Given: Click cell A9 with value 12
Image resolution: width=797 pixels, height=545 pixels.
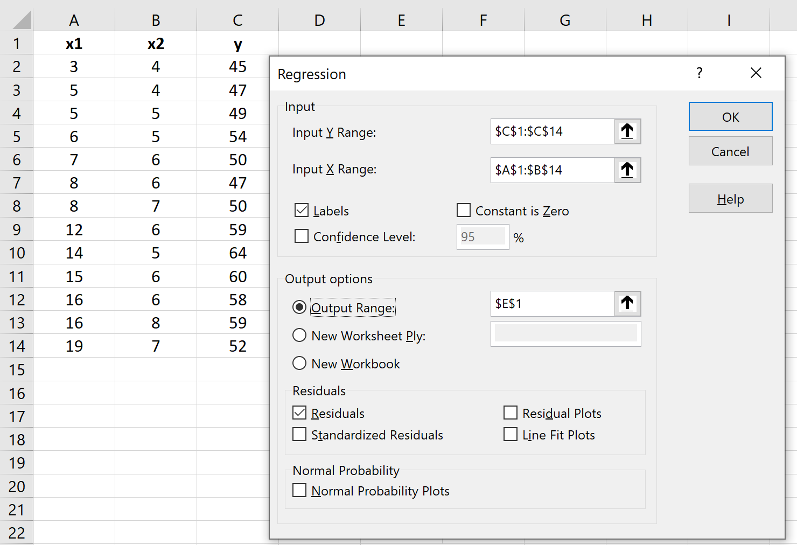Looking at the screenshot, I should (x=74, y=229).
